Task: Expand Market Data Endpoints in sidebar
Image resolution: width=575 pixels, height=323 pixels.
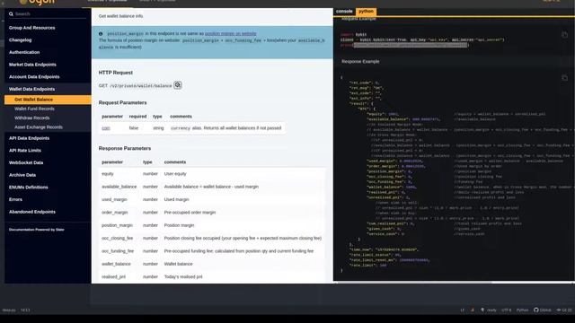Action: 32,65
